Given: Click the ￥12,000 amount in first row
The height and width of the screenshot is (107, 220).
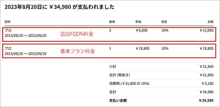Looking at the screenshot, I should [207, 30].
